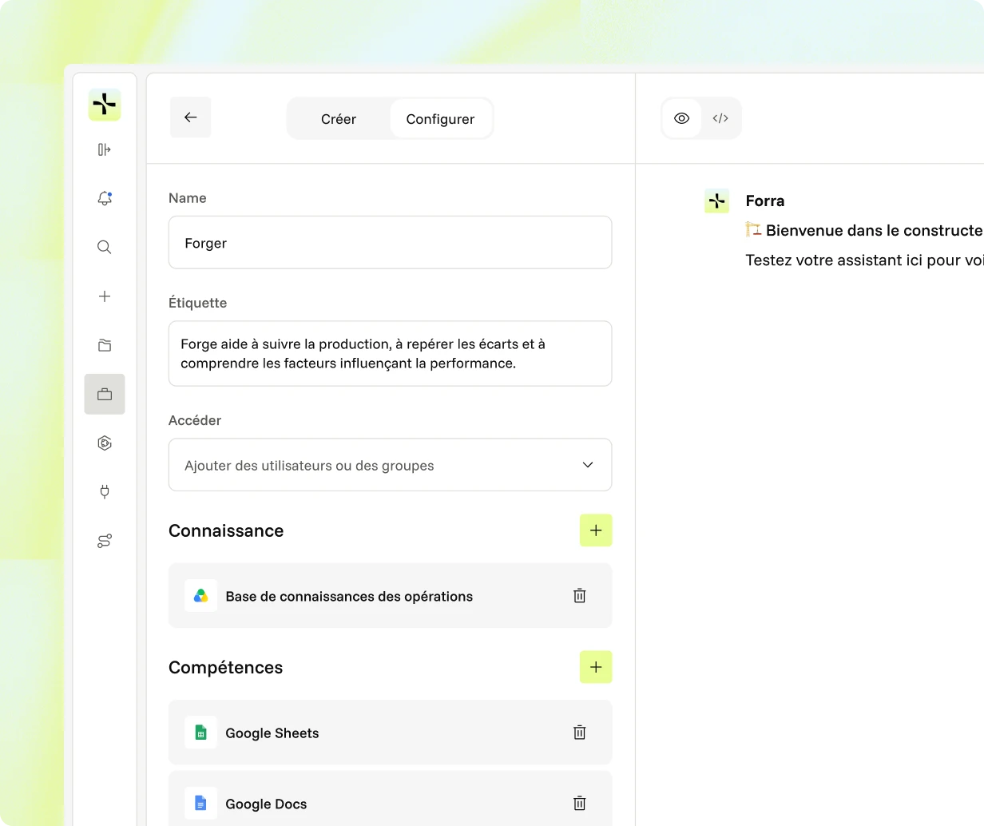Open the plug integrations icon in sidebar
This screenshot has height=826, width=984.
point(105,492)
